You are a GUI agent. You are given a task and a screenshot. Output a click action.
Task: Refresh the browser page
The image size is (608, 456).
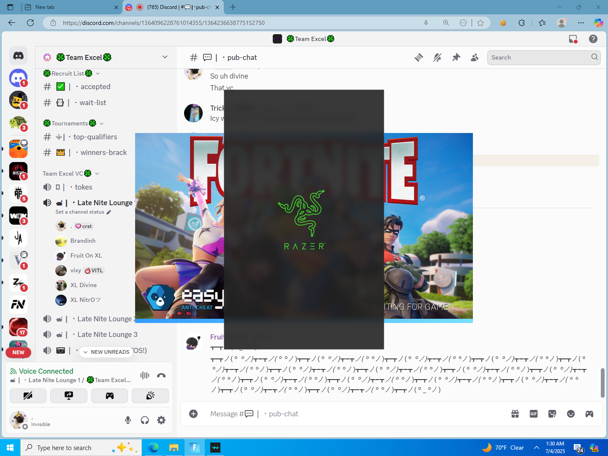[30, 23]
